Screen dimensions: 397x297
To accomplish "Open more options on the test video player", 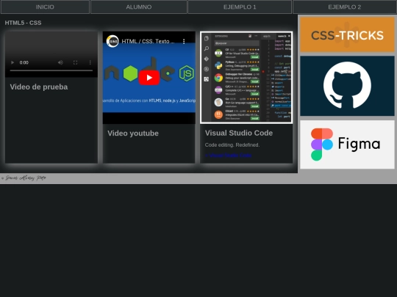I will point(90,62).
